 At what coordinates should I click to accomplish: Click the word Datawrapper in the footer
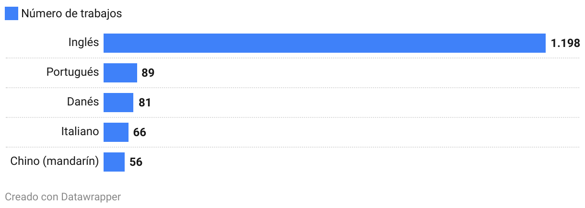[91, 196]
